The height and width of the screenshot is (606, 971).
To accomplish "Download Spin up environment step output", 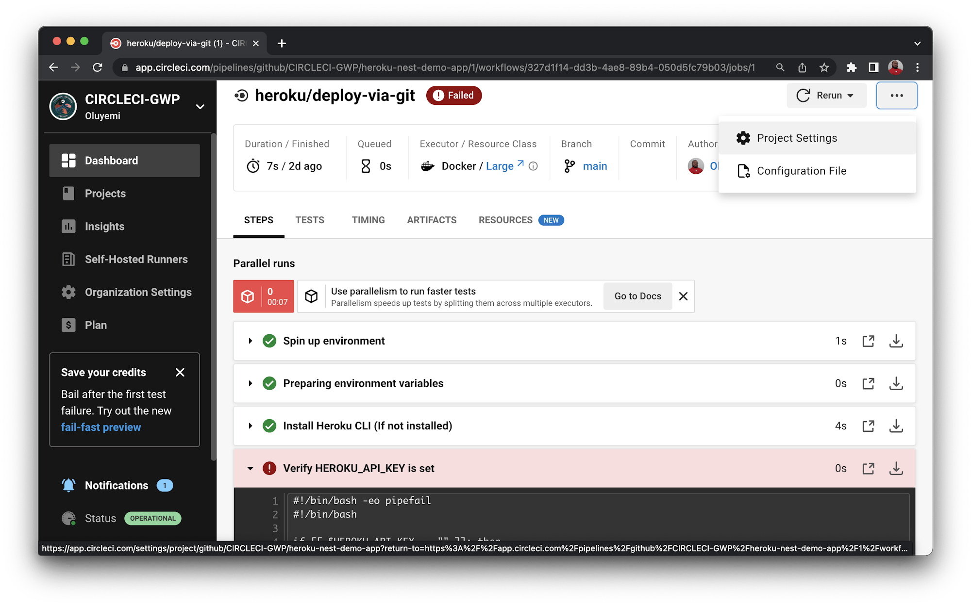I will click(896, 341).
